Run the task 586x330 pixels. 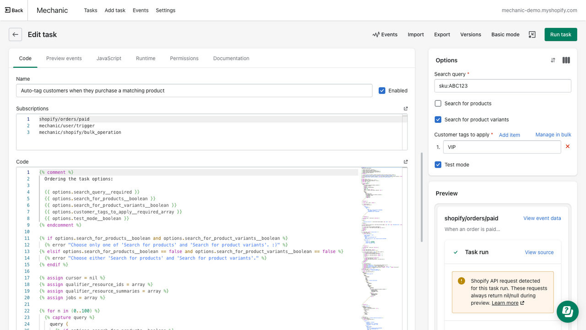560,34
